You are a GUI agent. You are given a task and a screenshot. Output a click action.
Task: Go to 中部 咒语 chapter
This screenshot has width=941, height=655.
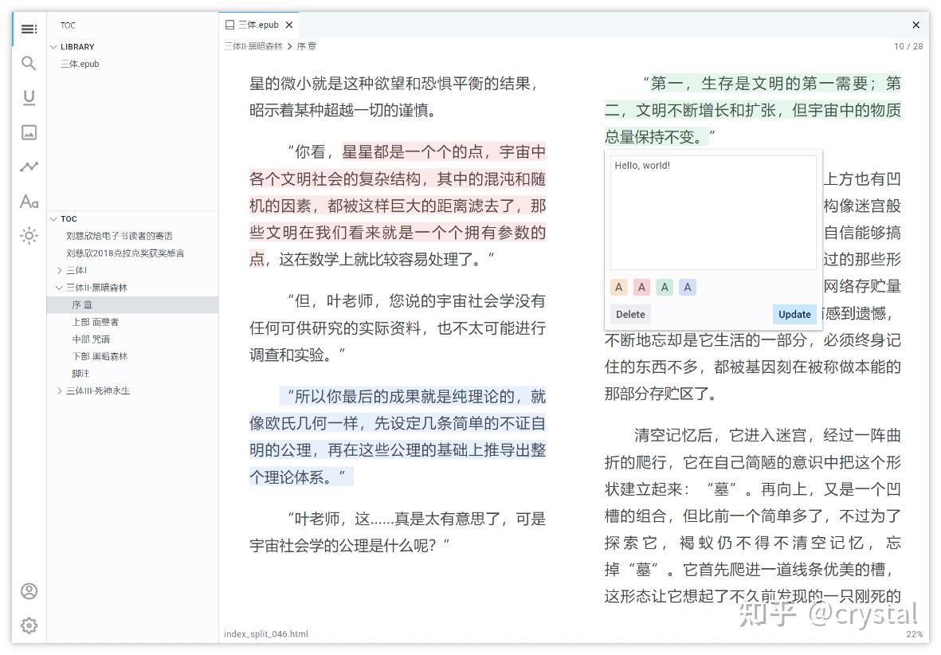[91, 339]
